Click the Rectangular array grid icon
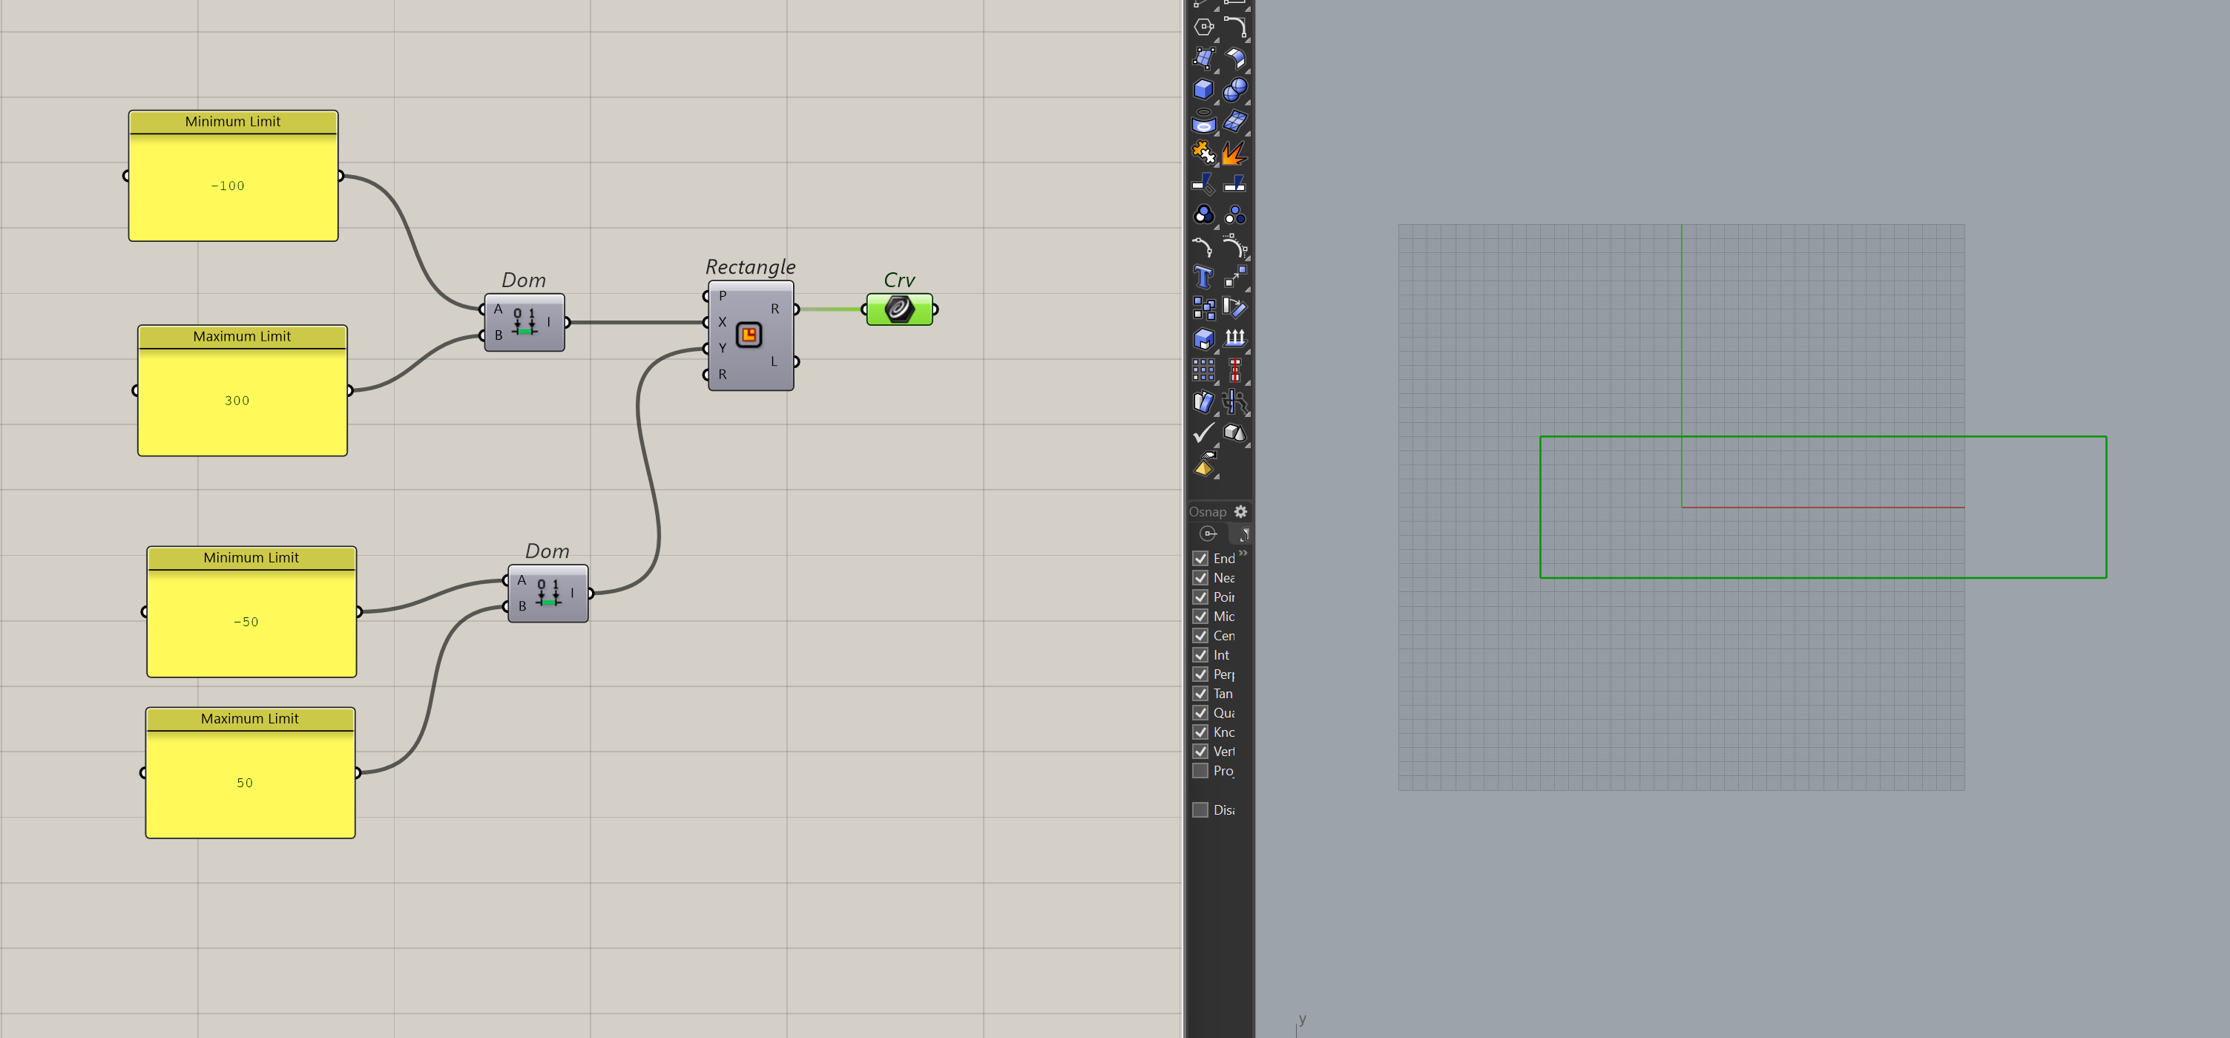The image size is (2230, 1038). tap(1203, 370)
